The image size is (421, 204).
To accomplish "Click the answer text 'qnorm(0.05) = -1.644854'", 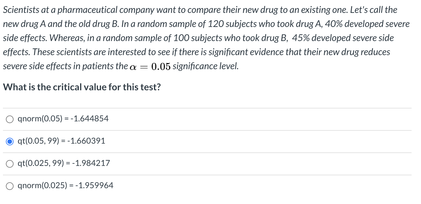I will [63, 119].
